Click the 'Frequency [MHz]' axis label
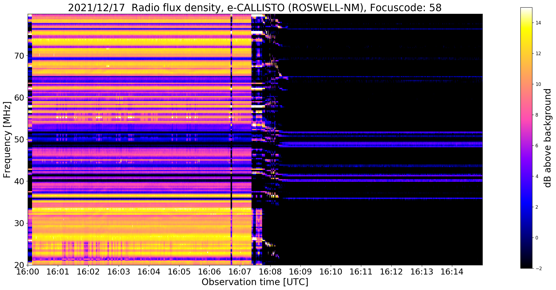 coord(7,140)
